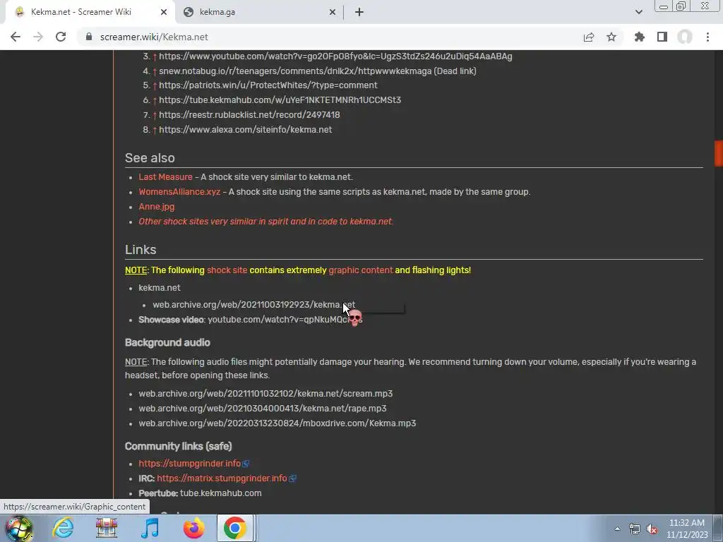Share this page icon
The width and height of the screenshot is (723, 542).
click(x=589, y=37)
